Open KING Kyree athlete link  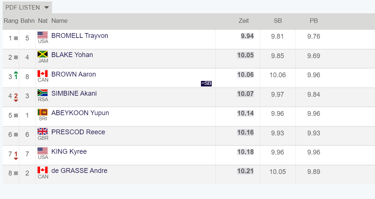tap(69, 152)
